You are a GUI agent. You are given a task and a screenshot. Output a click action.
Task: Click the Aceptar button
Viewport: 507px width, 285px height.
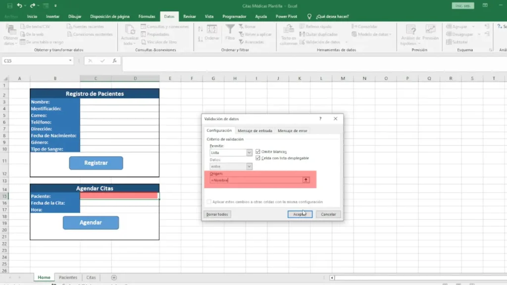pyautogui.click(x=300, y=214)
